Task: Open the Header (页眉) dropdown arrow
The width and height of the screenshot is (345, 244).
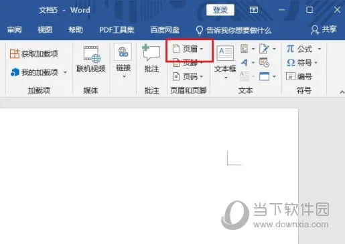Action: click(202, 49)
